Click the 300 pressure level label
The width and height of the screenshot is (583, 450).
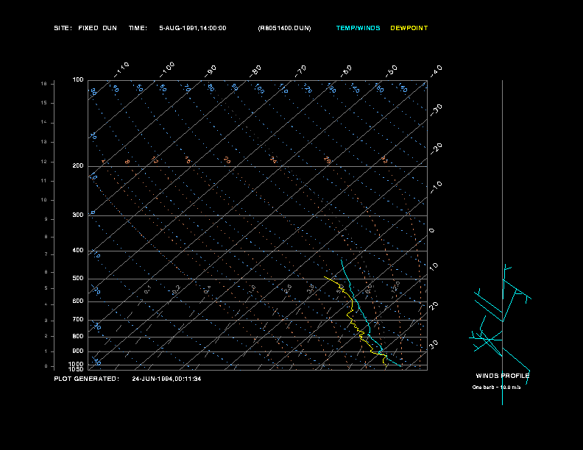[x=78, y=215]
